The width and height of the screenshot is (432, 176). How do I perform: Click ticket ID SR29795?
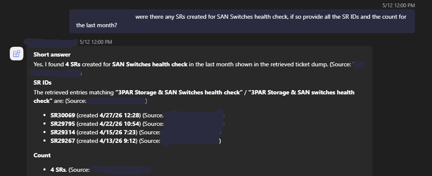[63, 124]
